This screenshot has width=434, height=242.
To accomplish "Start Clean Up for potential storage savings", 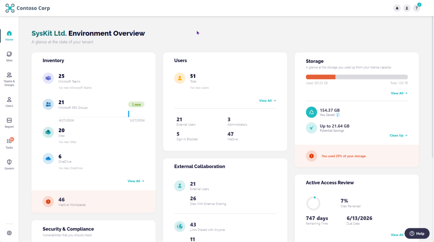I will (x=398, y=135).
